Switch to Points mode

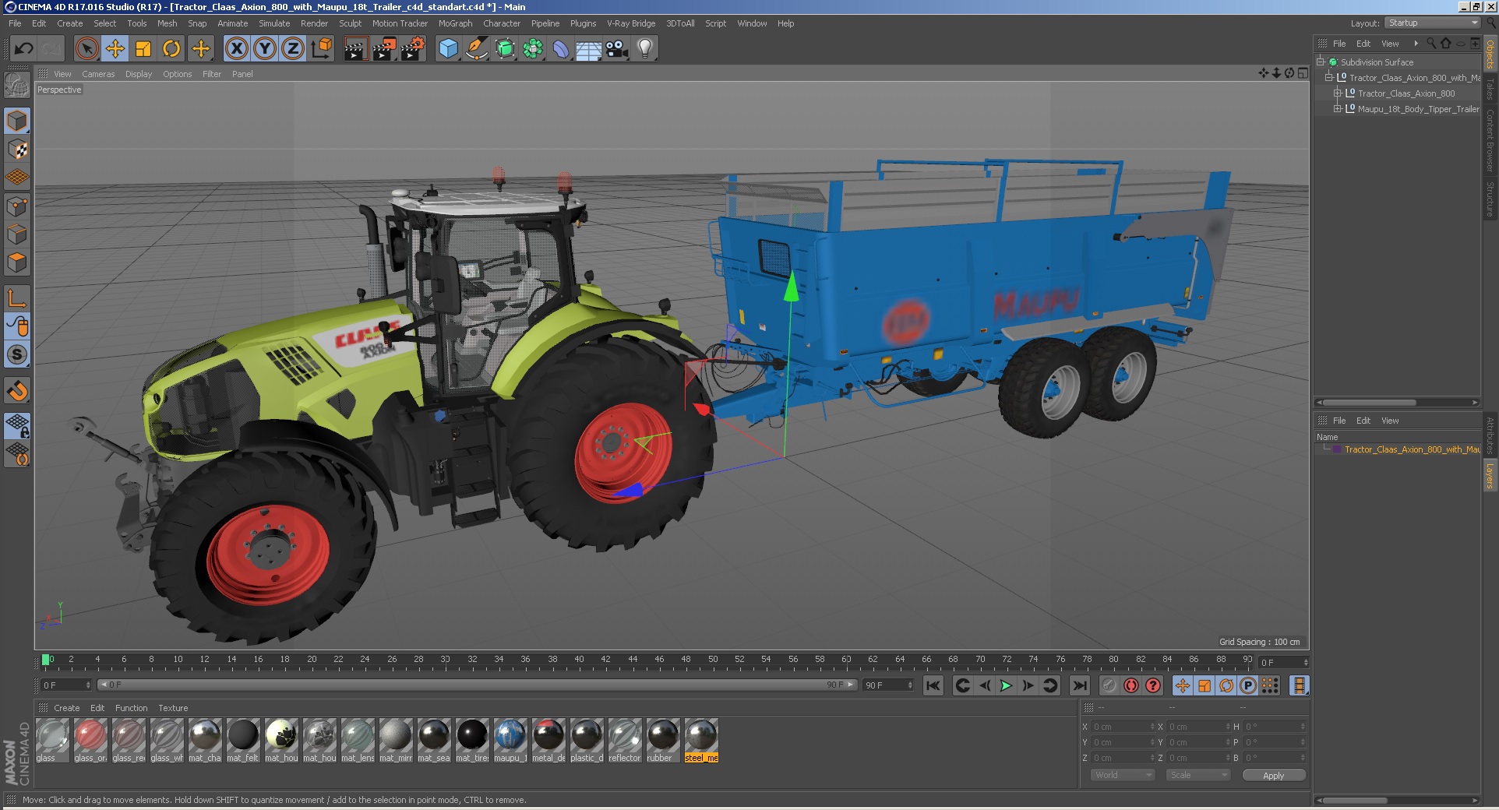pyautogui.click(x=17, y=206)
